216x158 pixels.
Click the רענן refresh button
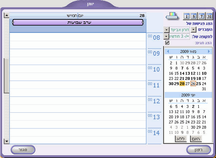tap(198, 150)
